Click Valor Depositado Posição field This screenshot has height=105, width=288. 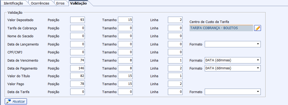click(x=77, y=20)
